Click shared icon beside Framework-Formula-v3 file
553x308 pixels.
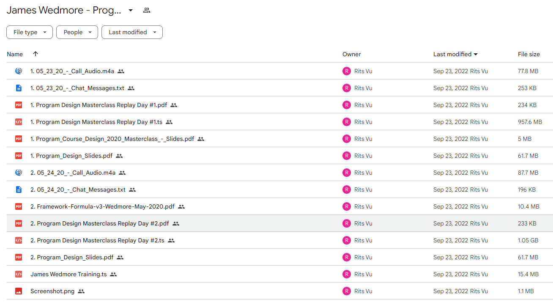[181, 206]
